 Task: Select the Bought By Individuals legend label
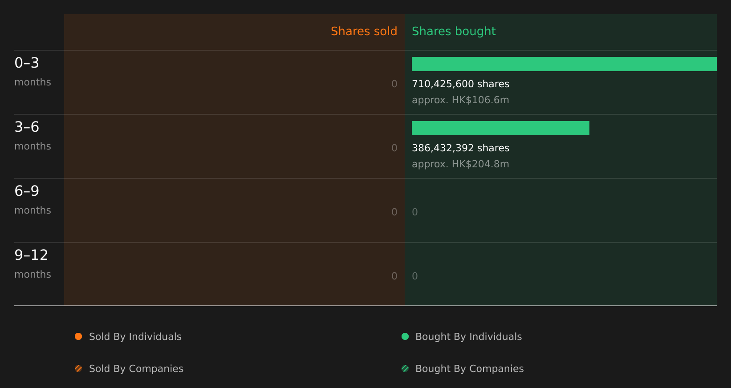pos(468,337)
